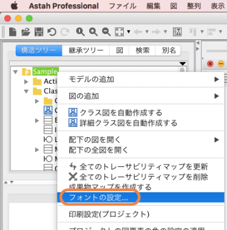This screenshot has height=230, width=227.
Task: Open the Astah Professional application menu
Action: pos(64,6)
